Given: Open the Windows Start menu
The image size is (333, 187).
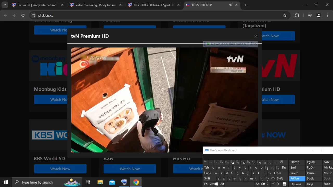Looking at the screenshot, I should [6, 182].
